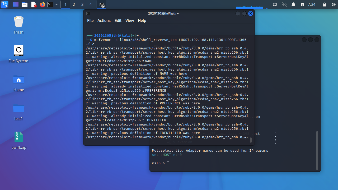This screenshot has width=338, height=190.
Task: Open the File menu in terminal
Action: pos(90,21)
